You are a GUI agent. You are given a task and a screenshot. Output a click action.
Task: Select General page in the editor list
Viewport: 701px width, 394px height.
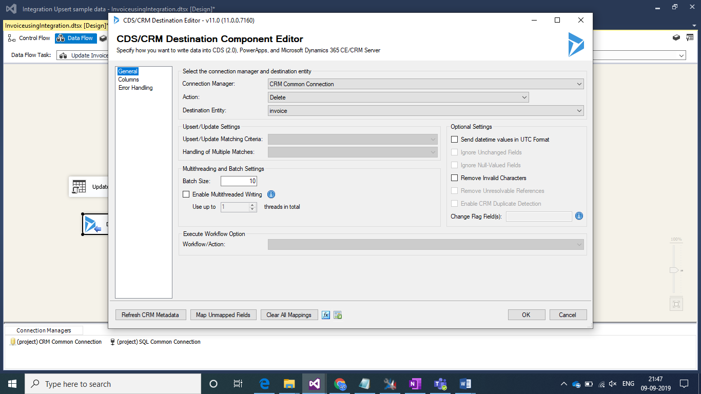pos(128,71)
